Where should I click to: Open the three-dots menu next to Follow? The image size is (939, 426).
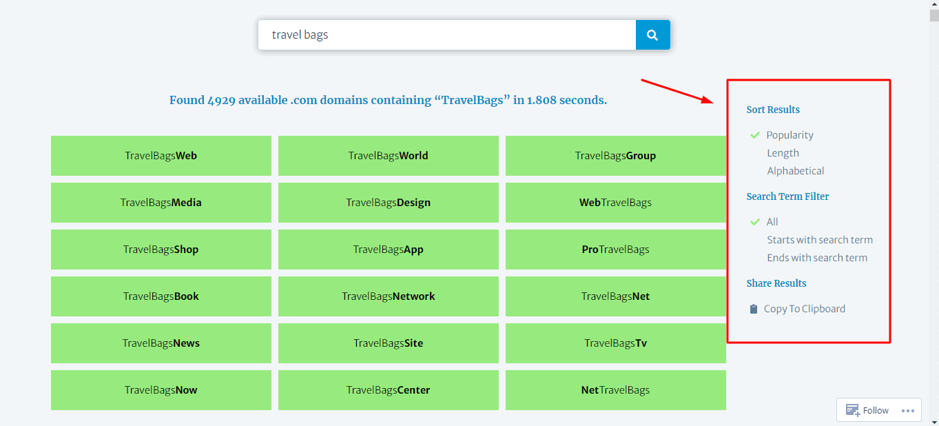(907, 410)
